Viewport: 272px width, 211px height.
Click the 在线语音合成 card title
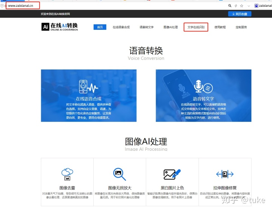(89, 99)
